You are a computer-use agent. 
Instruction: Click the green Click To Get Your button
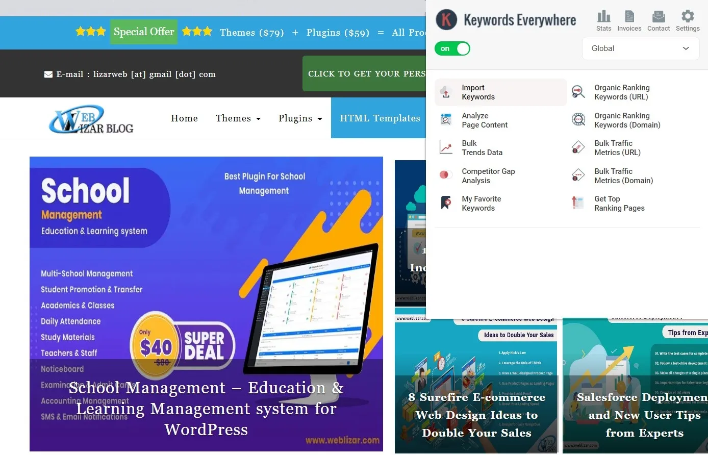click(x=365, y=73)
